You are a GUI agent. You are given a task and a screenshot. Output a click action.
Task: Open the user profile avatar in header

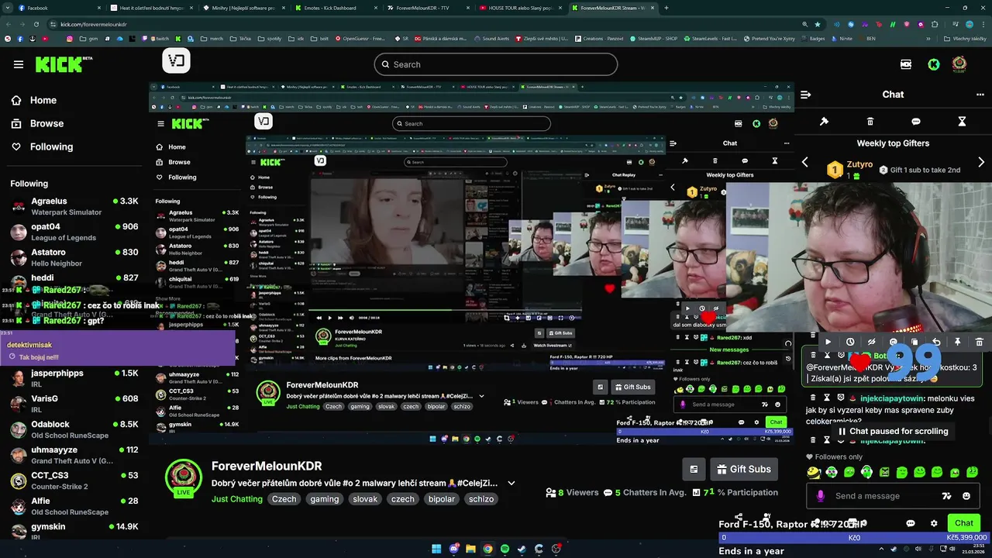pos(959,64)
